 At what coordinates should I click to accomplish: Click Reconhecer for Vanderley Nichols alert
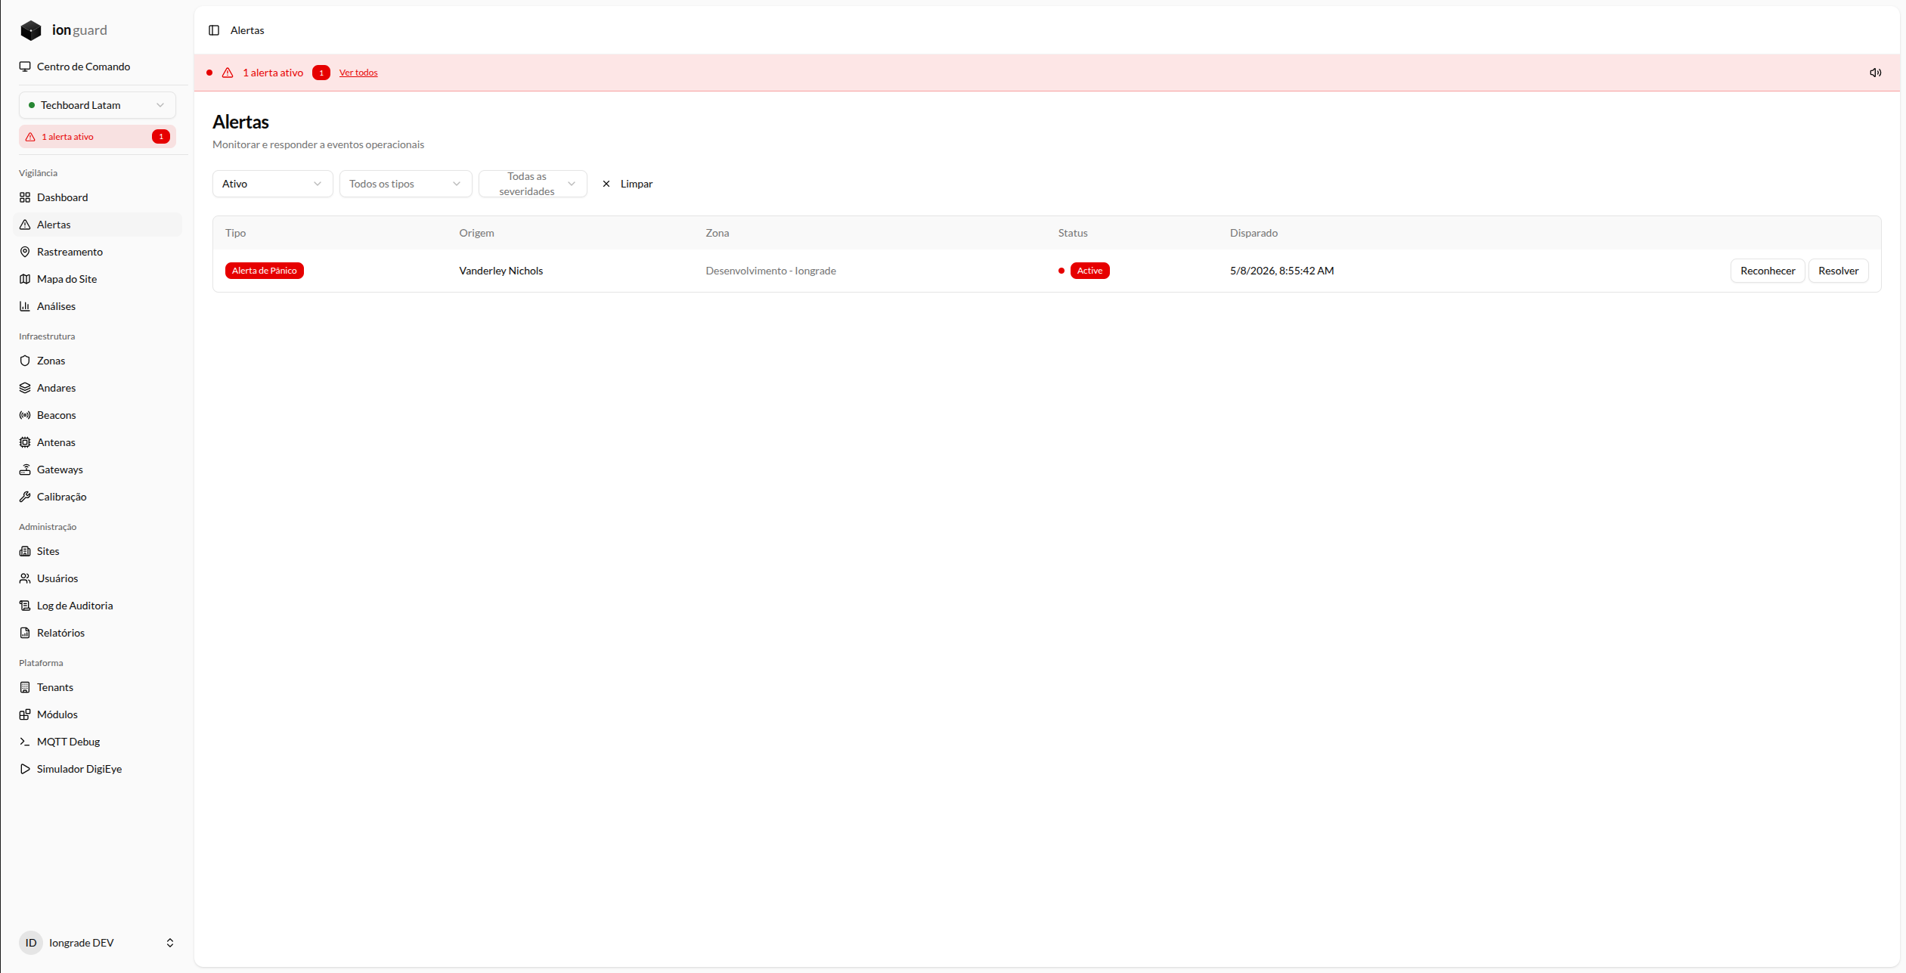[x=1767, y=271]
